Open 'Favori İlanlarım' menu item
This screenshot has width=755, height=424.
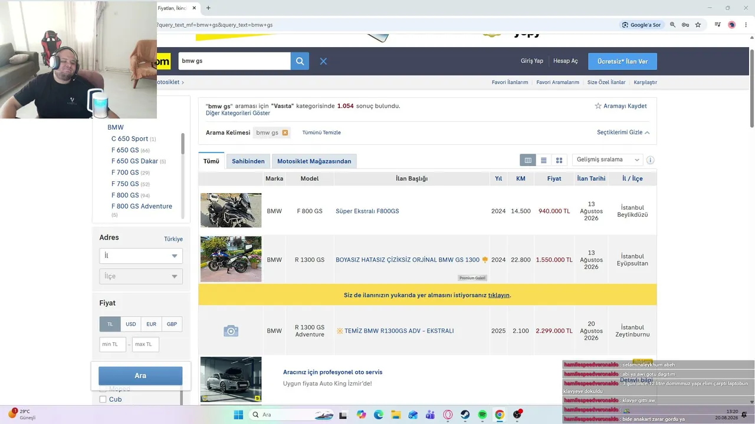[510, 82]
